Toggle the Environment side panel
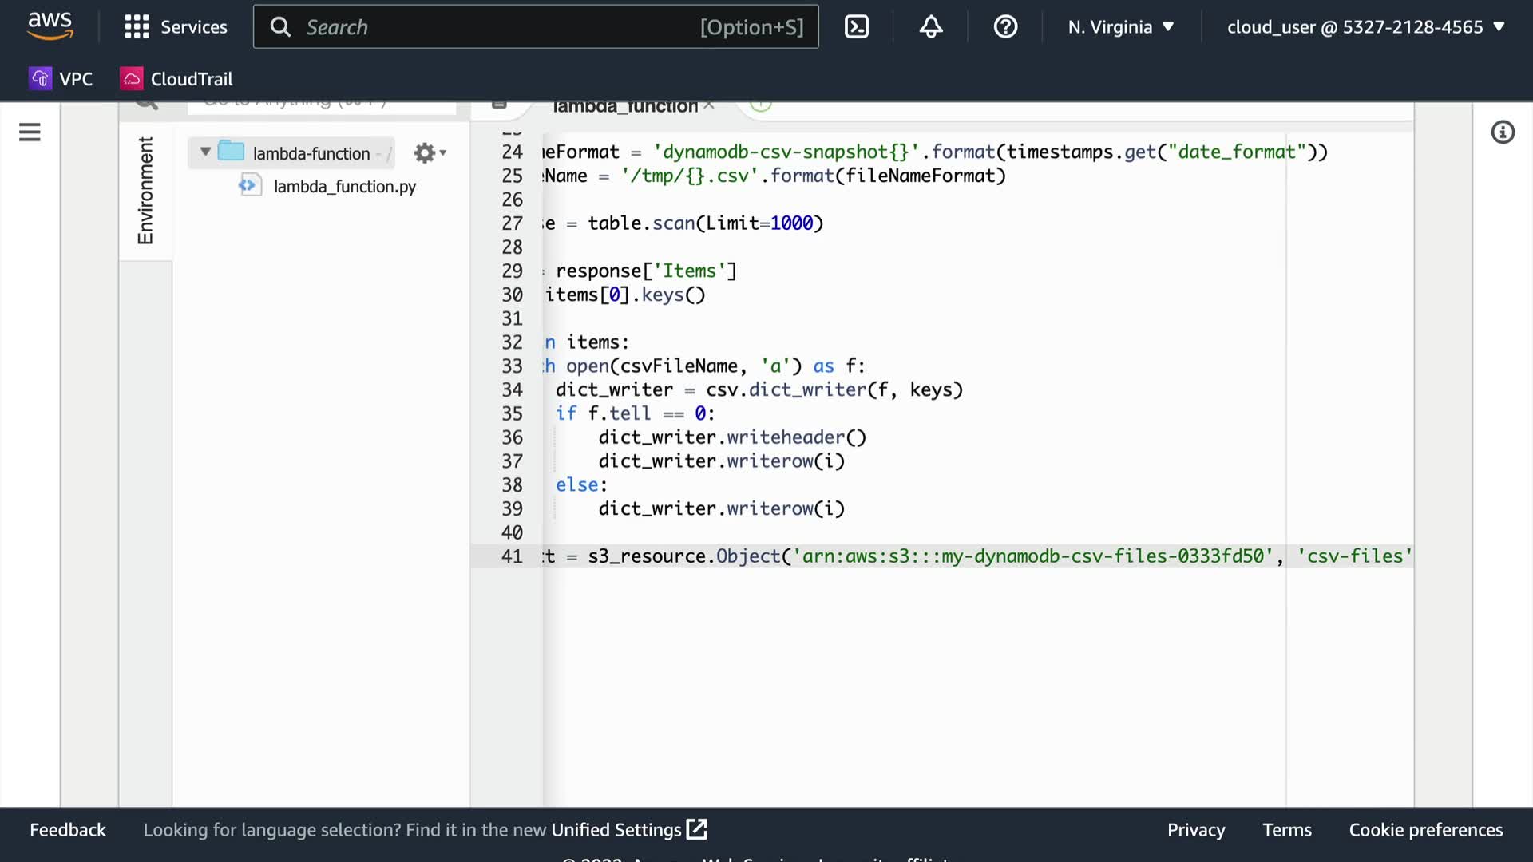Image resolution: width=1533 pixels, height=862 pixels. click(145, 190)
